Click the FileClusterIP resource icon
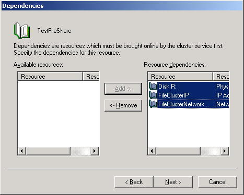This screenshot has width=244, height=195. [x=153, y=95]
